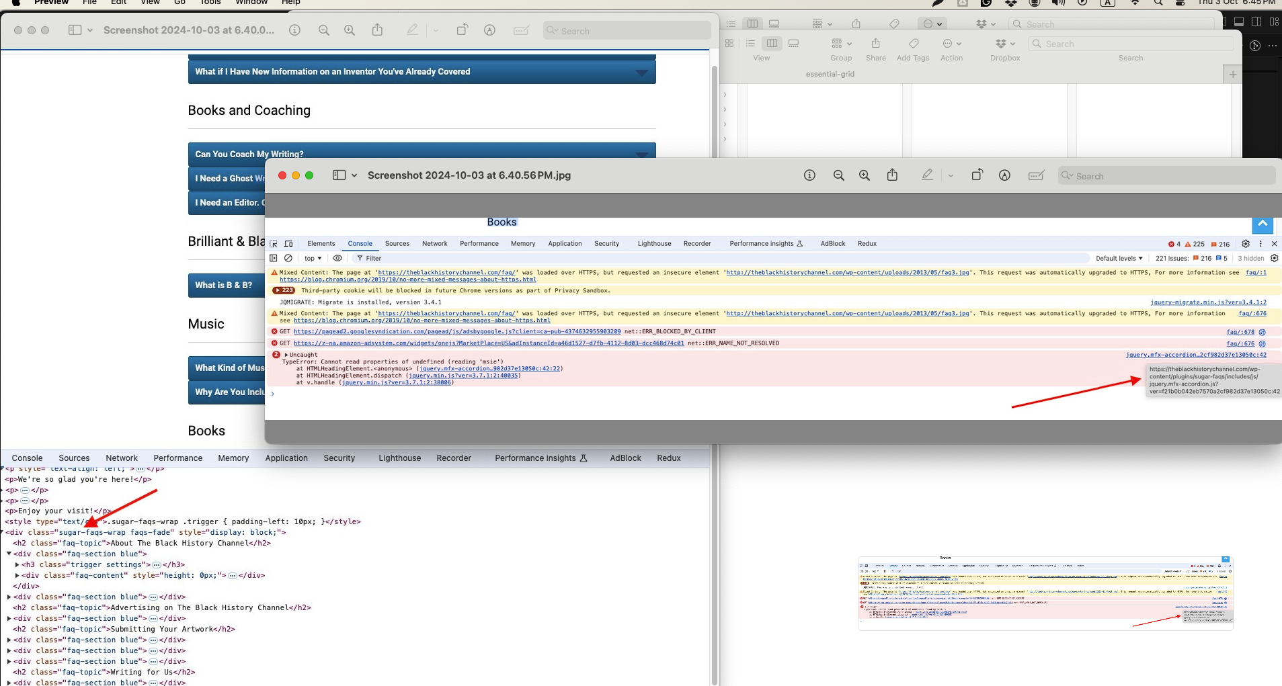This screenshot has width=1282, height=686.
Task: Open the Default levels dropdown in pictured console
Action: pyautogui.click(x=1119, y=258)
